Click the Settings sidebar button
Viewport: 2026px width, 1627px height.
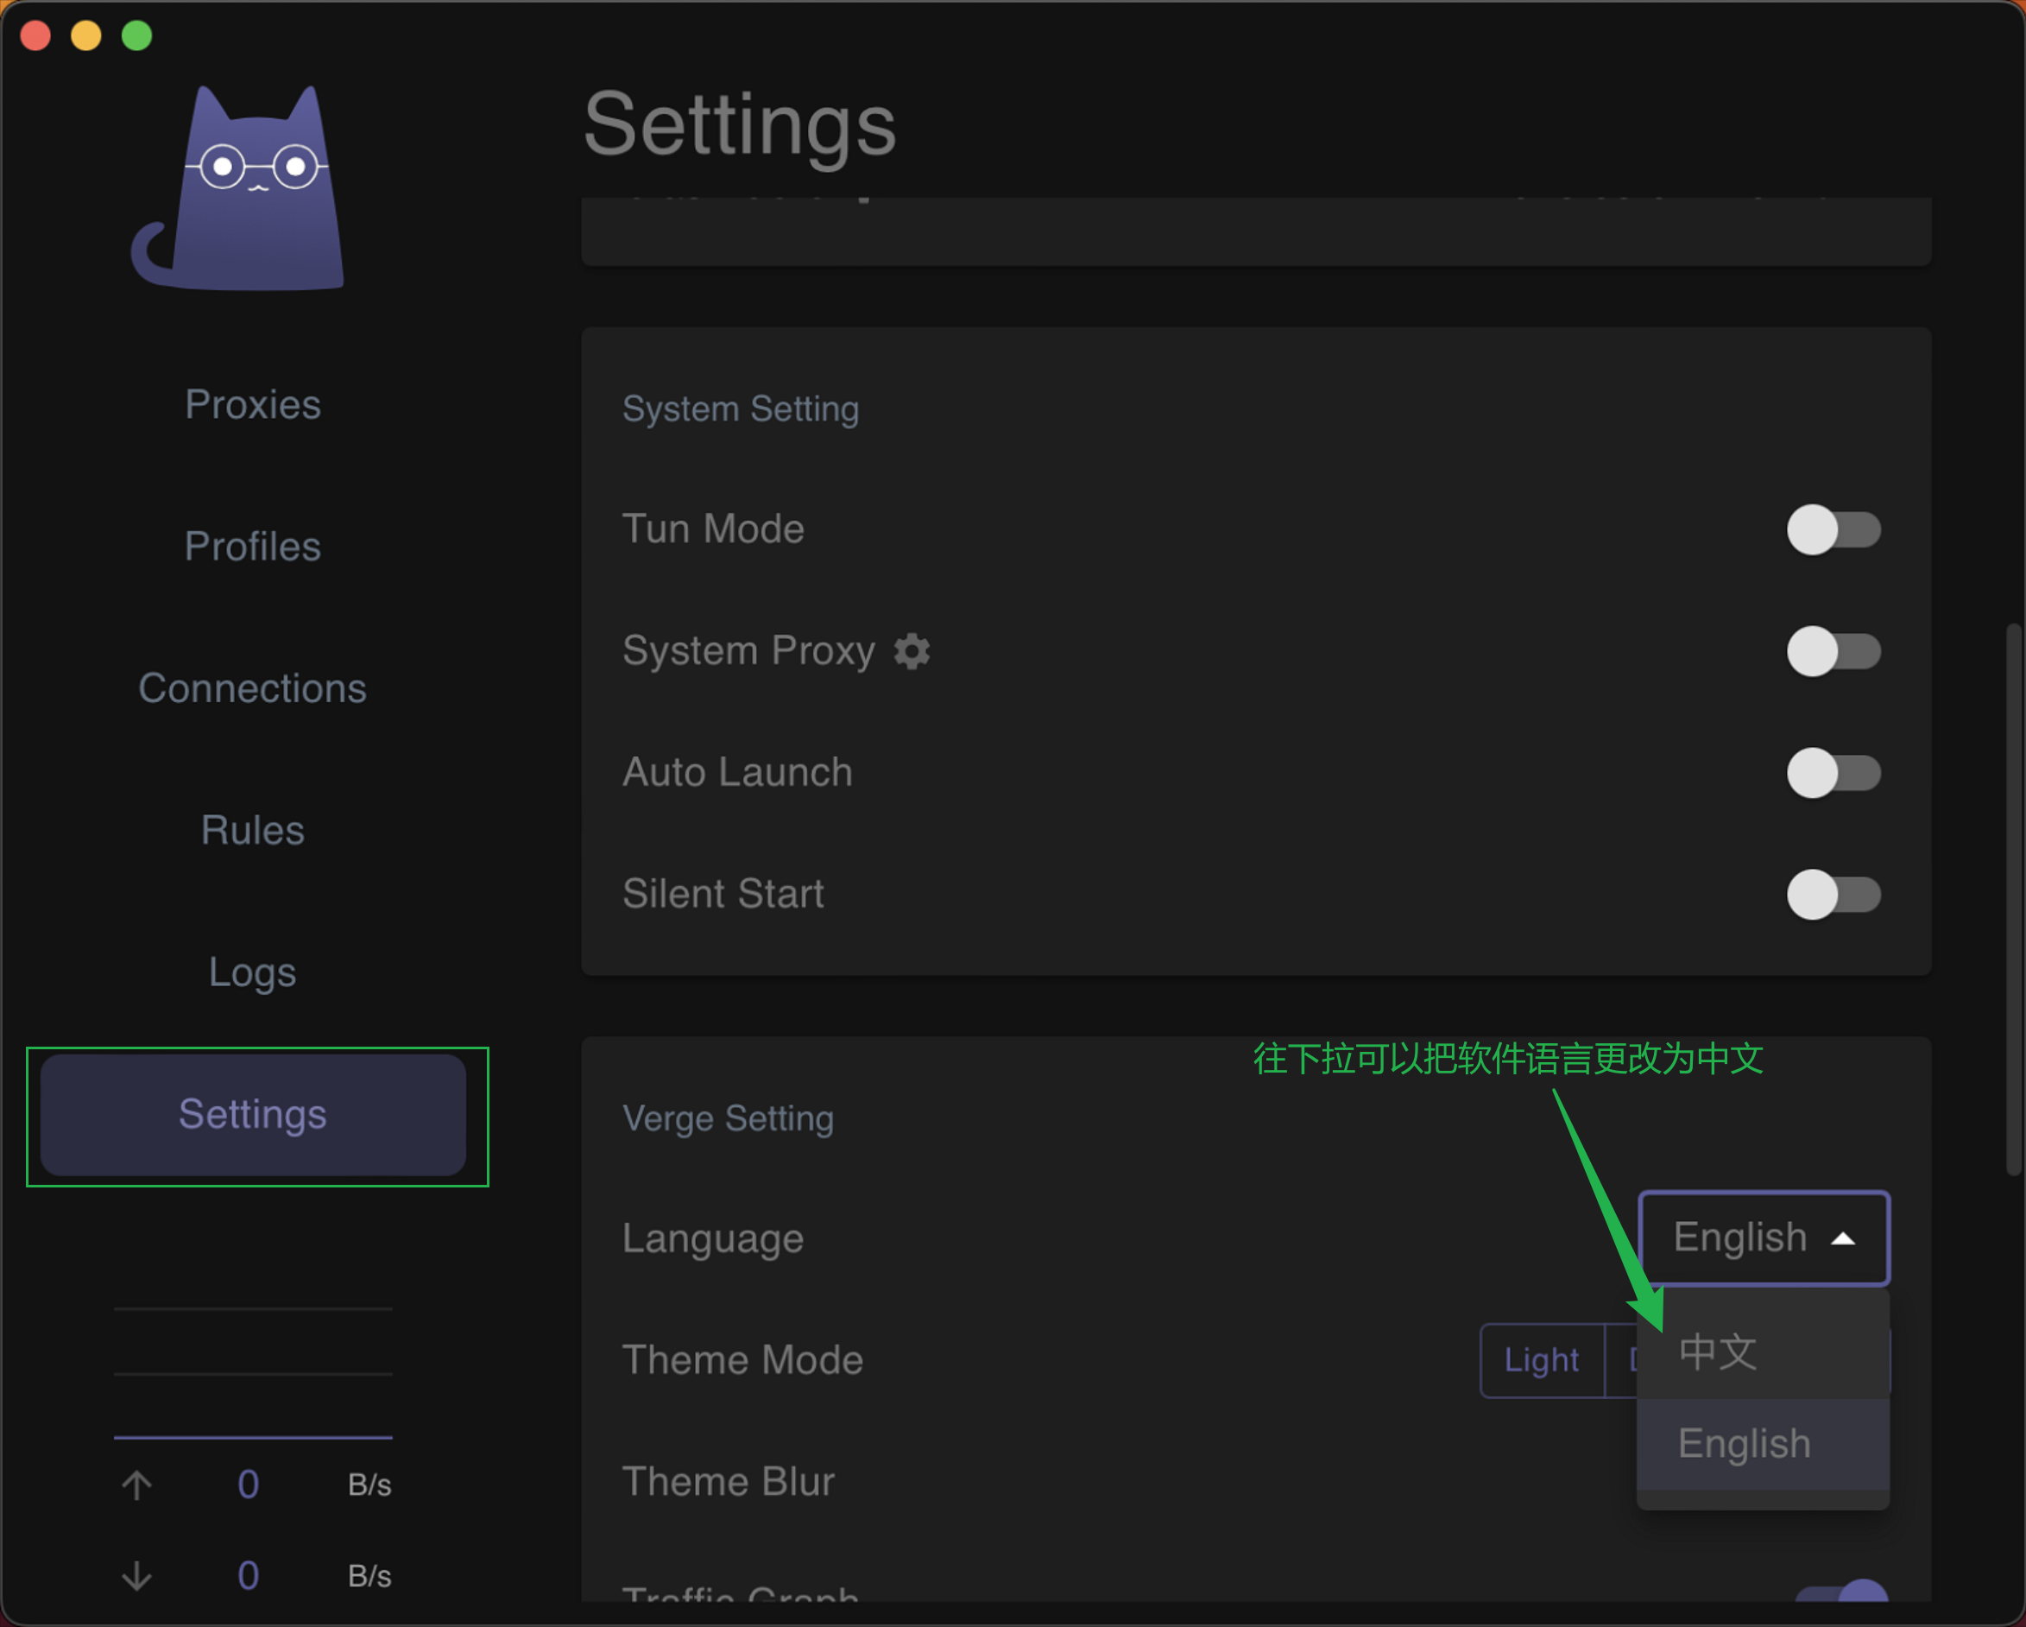(253, 1115)
